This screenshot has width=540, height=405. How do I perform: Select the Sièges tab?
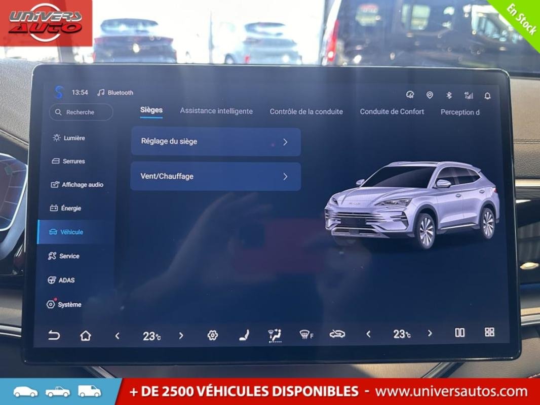(x=151, y=110)
